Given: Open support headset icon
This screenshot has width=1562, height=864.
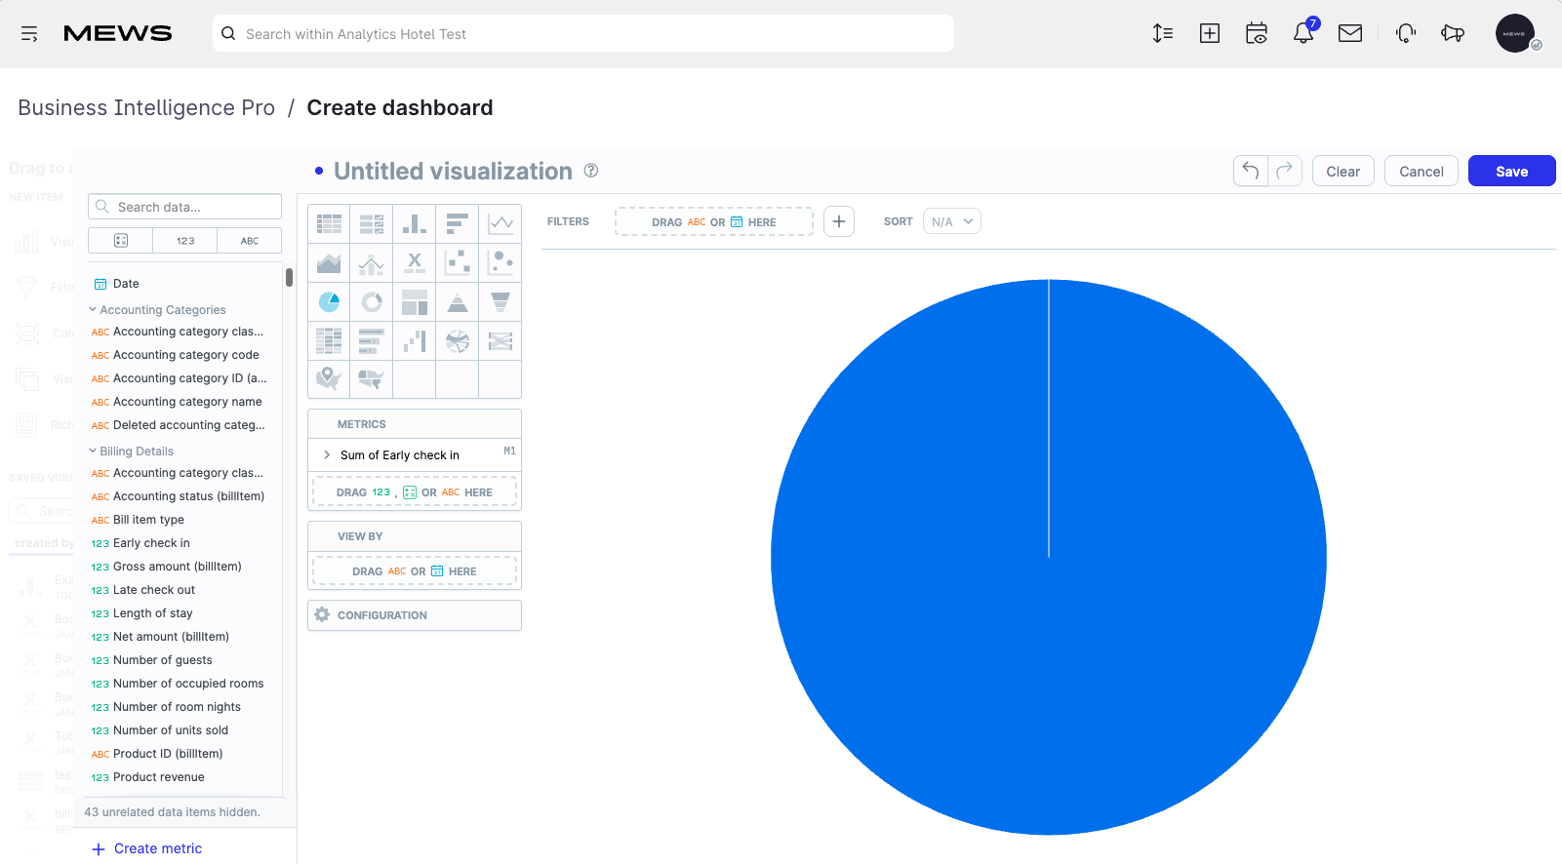Looking at the screenshot, I should click(x=1405, y=33).
